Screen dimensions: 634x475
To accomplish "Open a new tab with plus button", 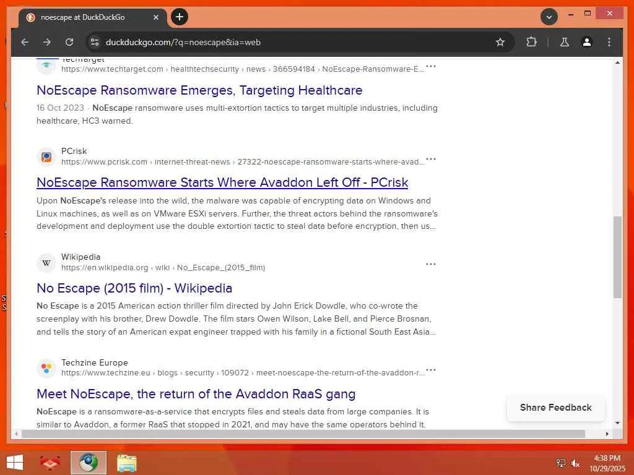I will (180, 17).
